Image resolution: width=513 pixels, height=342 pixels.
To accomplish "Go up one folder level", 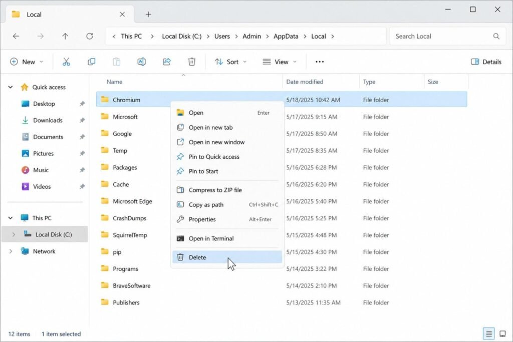I will 66,36.
